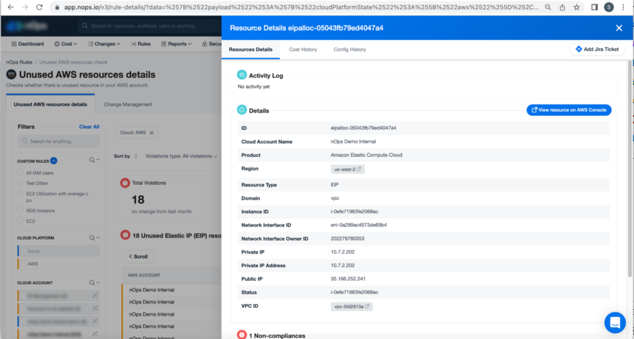Add a custom rule with plus icon
Viewport: 634px width, 339px height.
coord(53,161)
